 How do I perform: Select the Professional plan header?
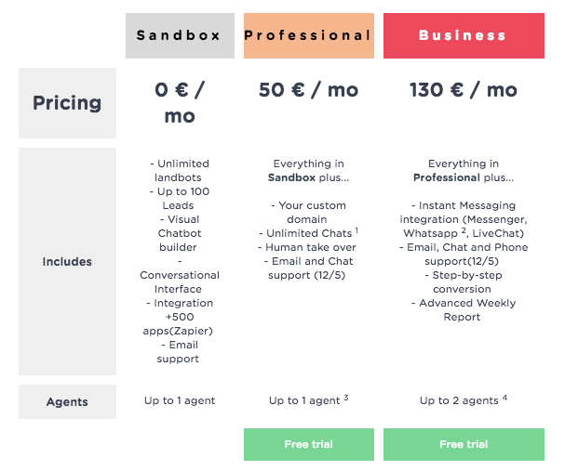tap(309, 35)
